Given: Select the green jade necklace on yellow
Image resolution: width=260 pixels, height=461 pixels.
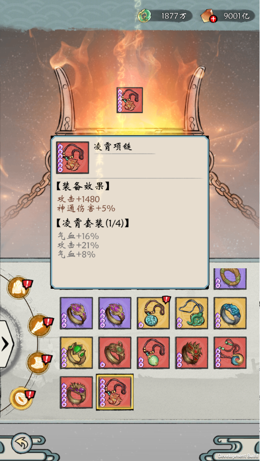Looking at the screenshot, I should [x=192, y=313].
